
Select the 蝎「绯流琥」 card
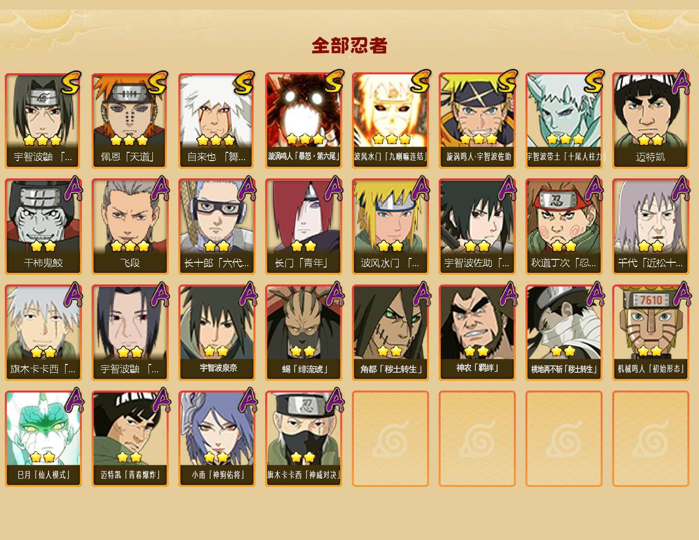click(304, 333)
